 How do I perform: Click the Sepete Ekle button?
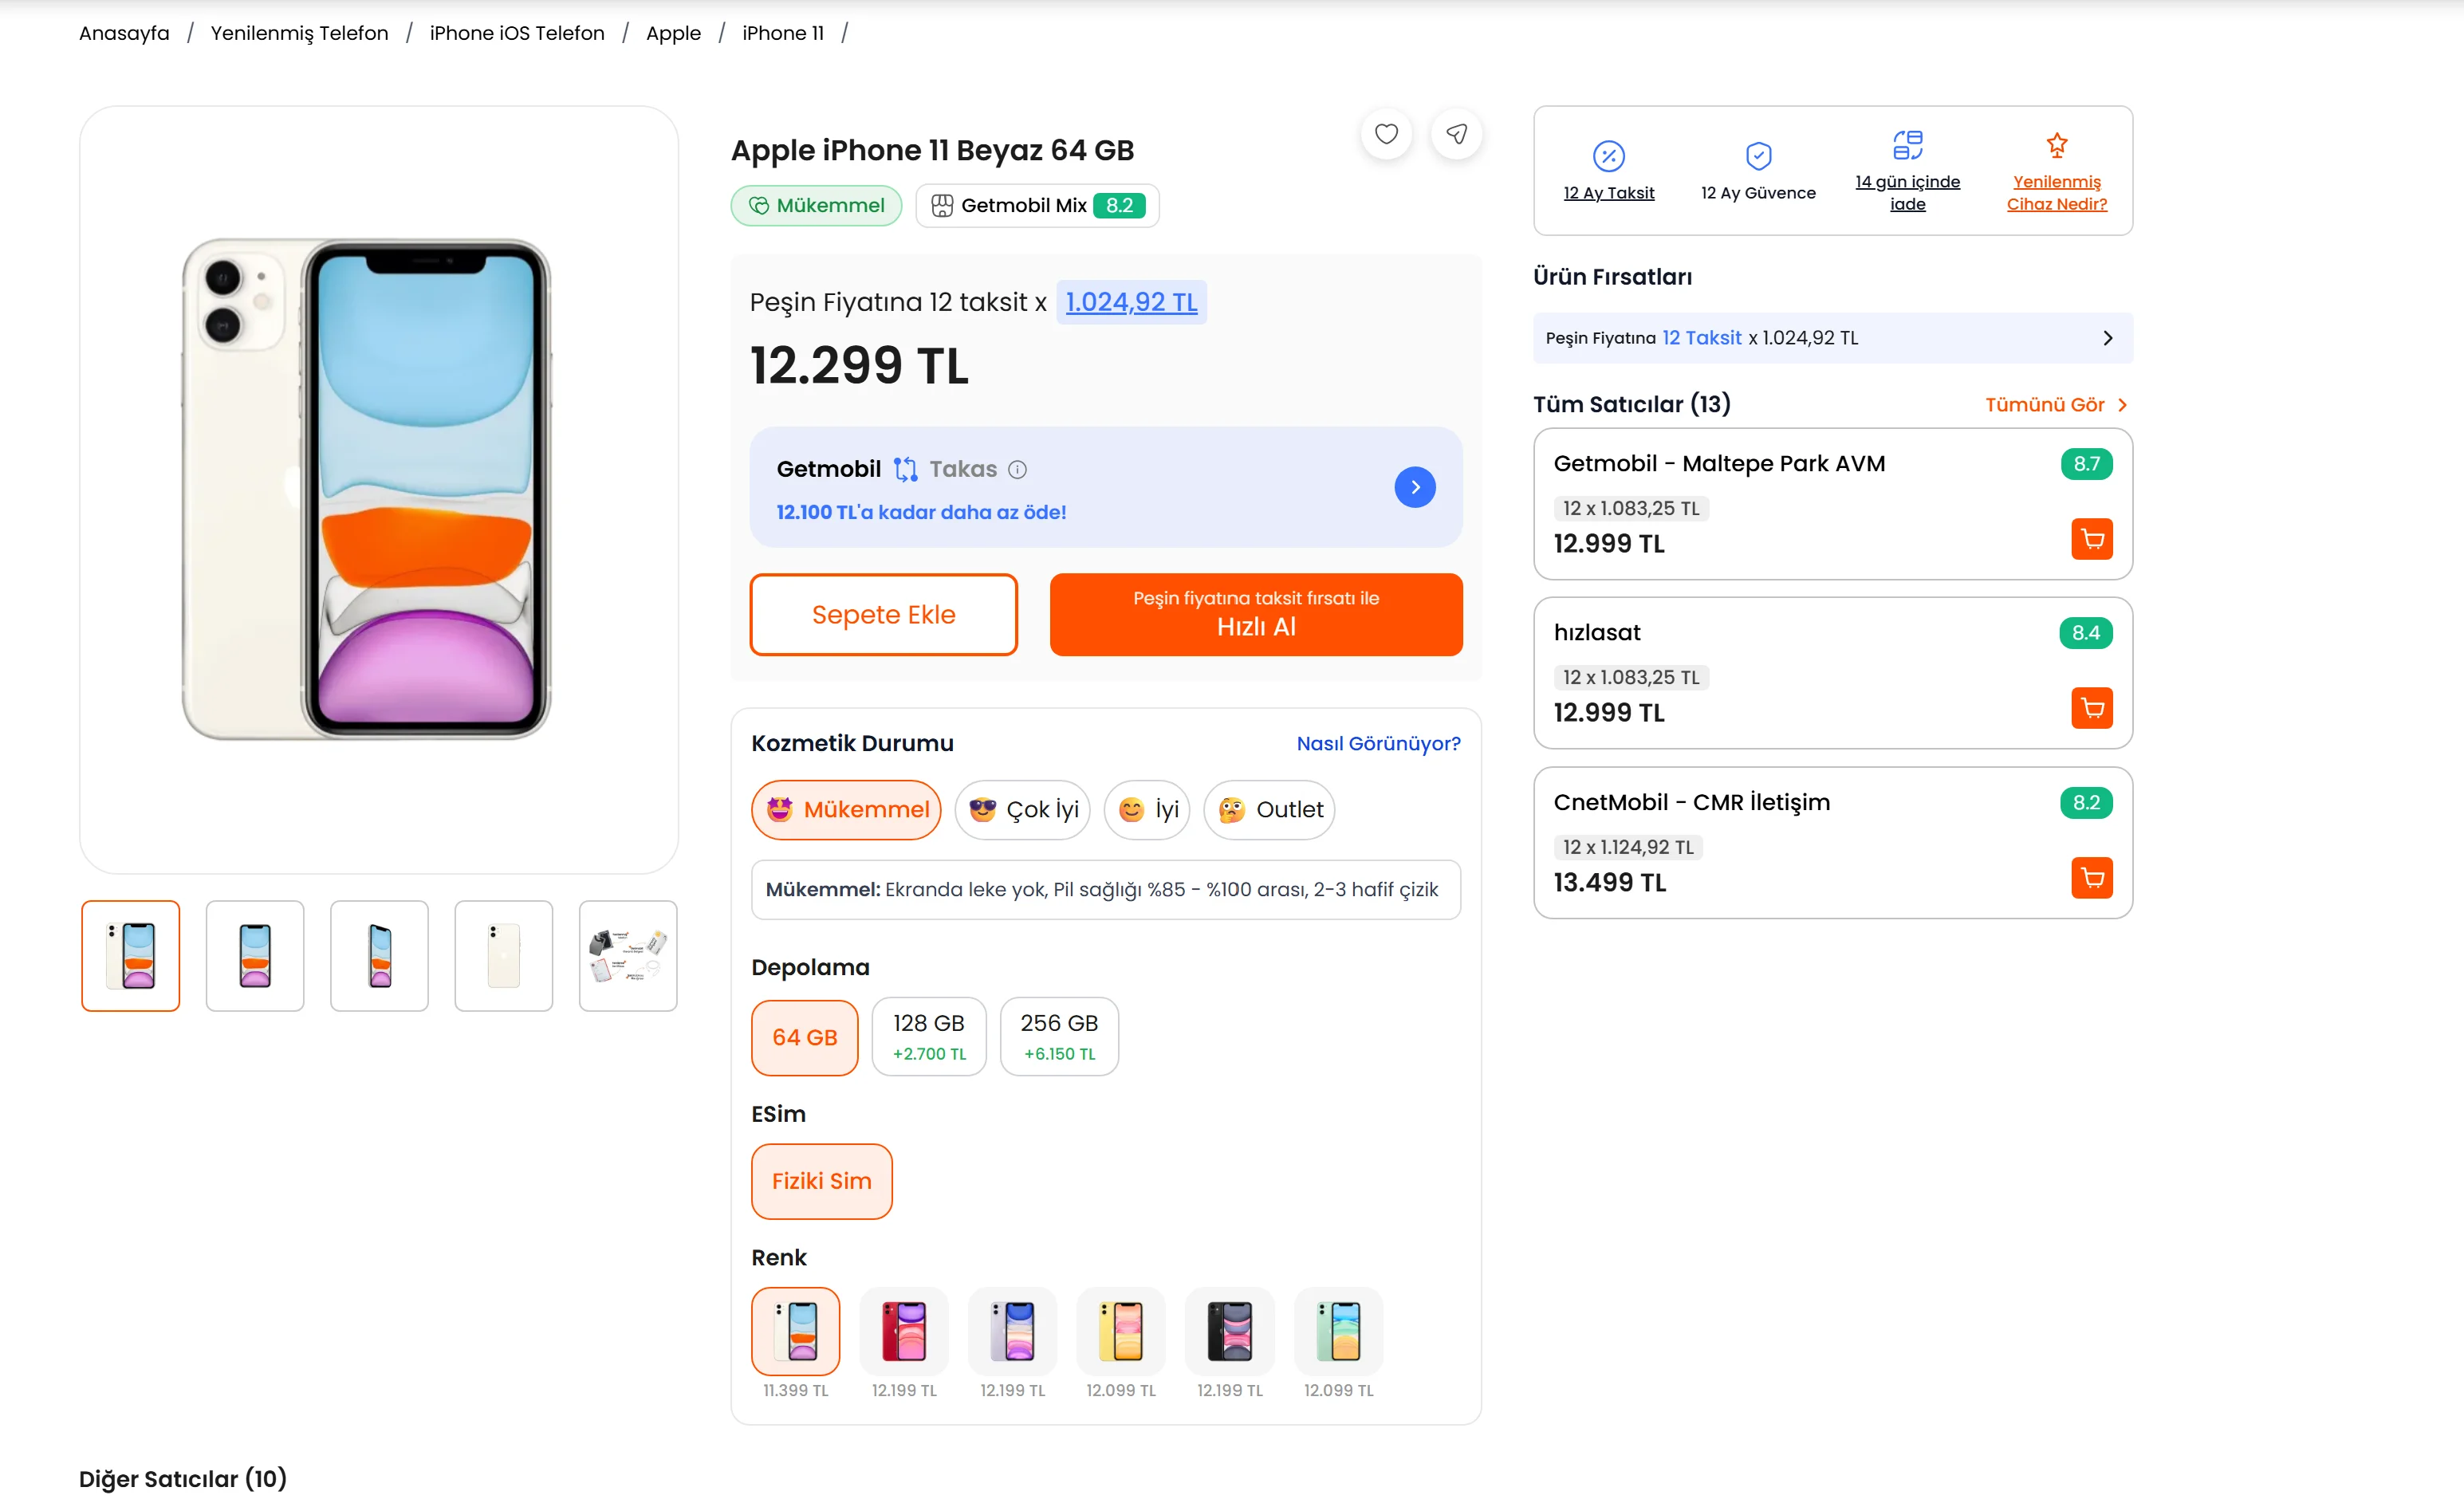(883, 615)
